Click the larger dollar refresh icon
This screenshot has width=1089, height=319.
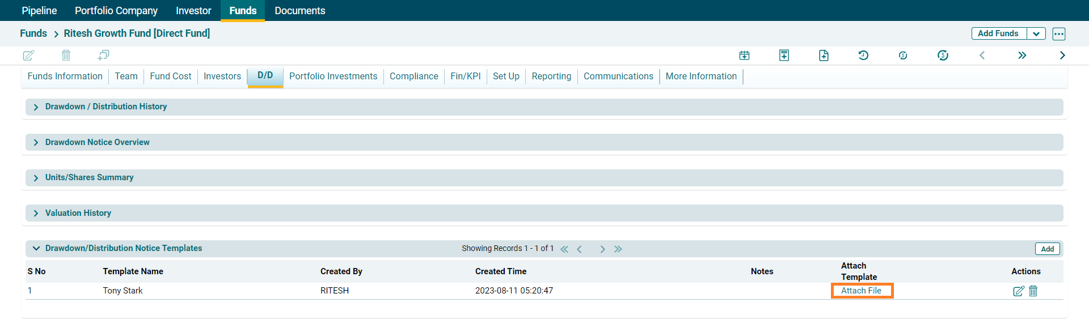pyautogui.click(x=943, y=55)
